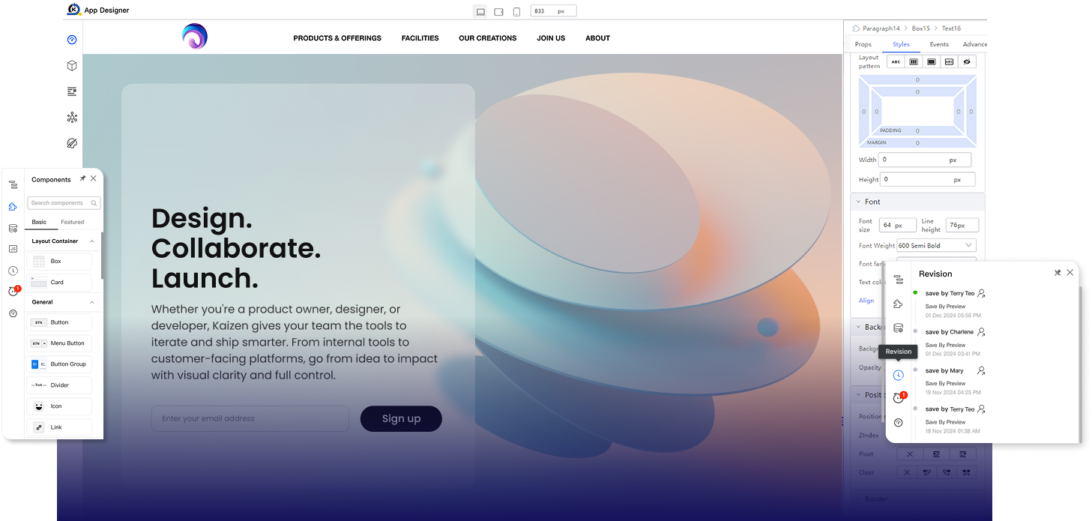The image size is (1092, 521).
Task: Click the search magnifier in Components panel
Action: pyautogui.click(x=94, y=203)
